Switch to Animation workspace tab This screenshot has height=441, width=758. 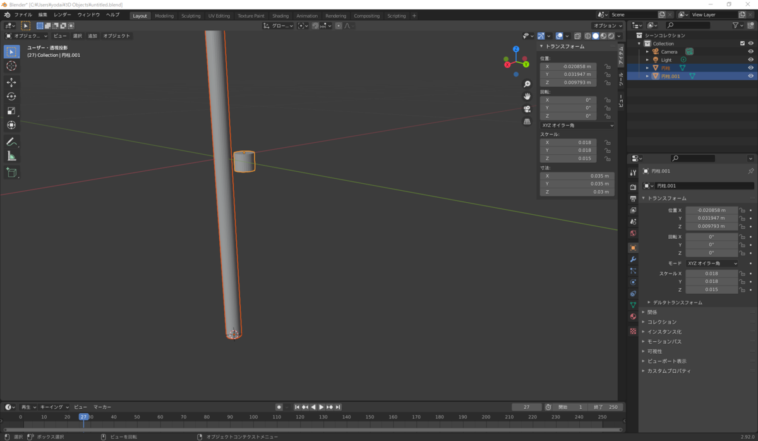[x=307, y=16]
